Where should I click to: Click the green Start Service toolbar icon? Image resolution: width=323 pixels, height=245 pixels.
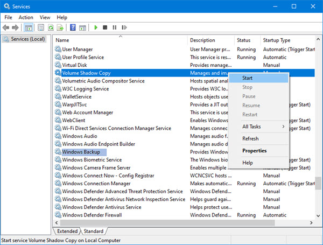click(x=96, y=27)
